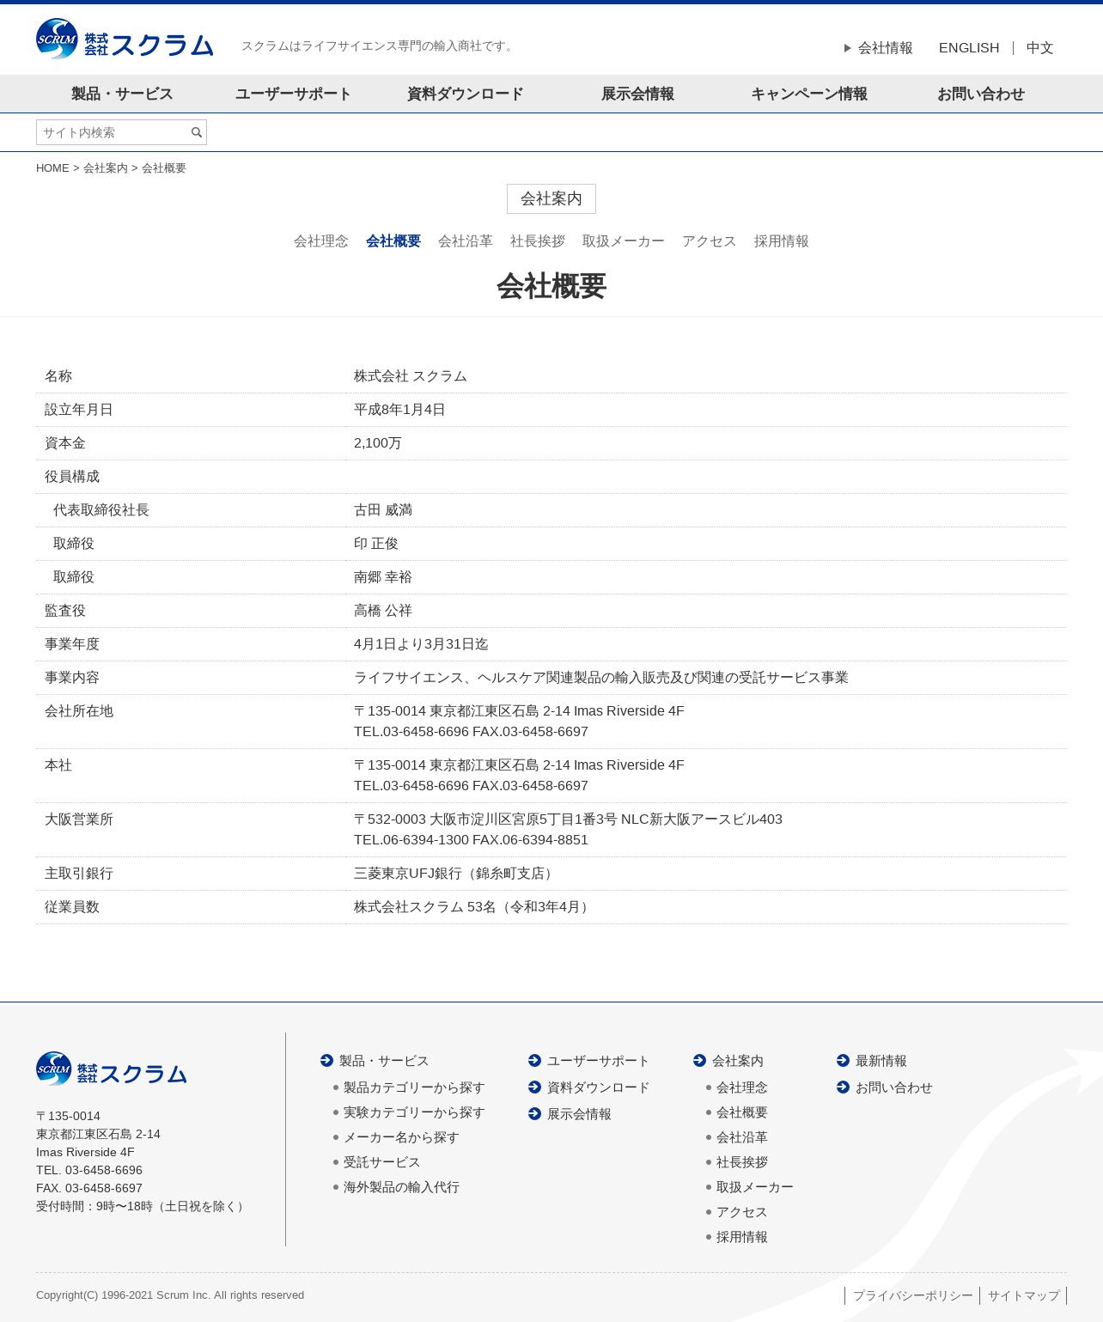Switch language to ENGLISH
The width and height of the screenshot is (1103, 1322).
coord(969,48)
